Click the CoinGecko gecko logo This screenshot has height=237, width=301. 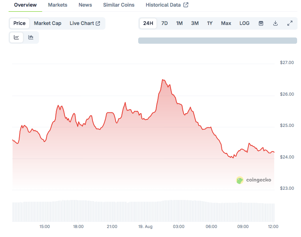click(240, 180)
